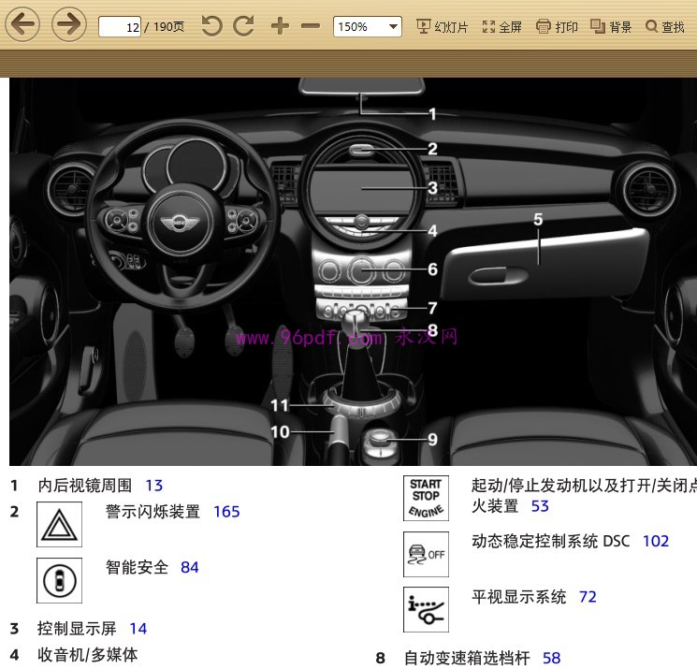Jump to page 14 for 控制显示屏
Image resolution: width=697 pixels, height=669 pixels.
pyautogui.click(x=138, y=629)
